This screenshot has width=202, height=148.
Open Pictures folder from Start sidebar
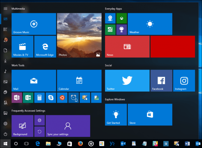pos(5,82)
